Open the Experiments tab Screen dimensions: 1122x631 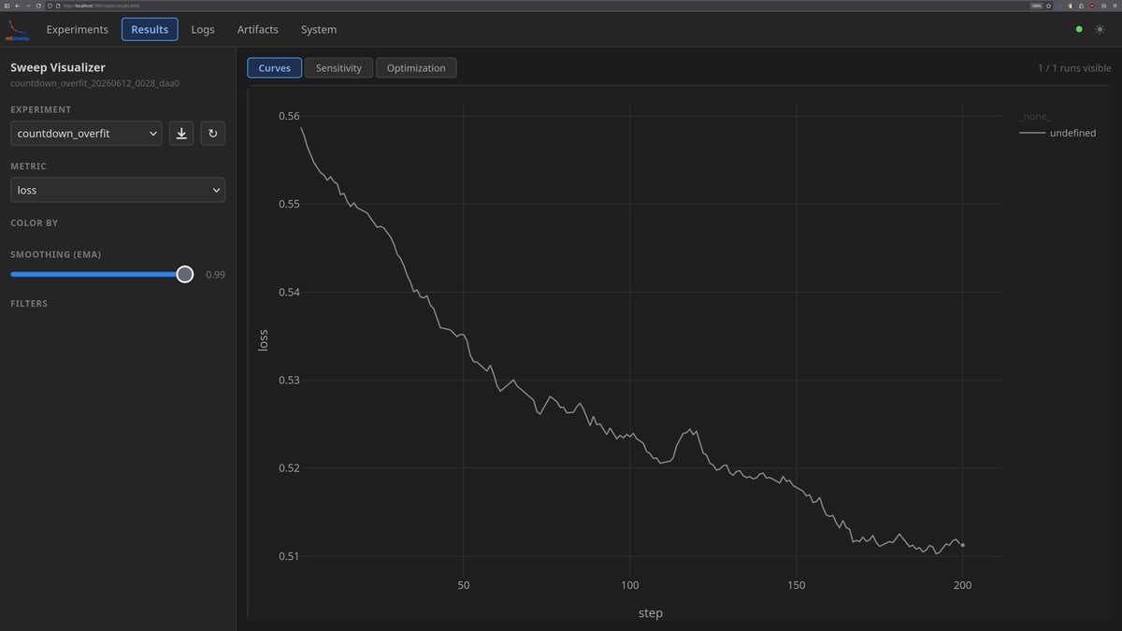tap(78, 29)
